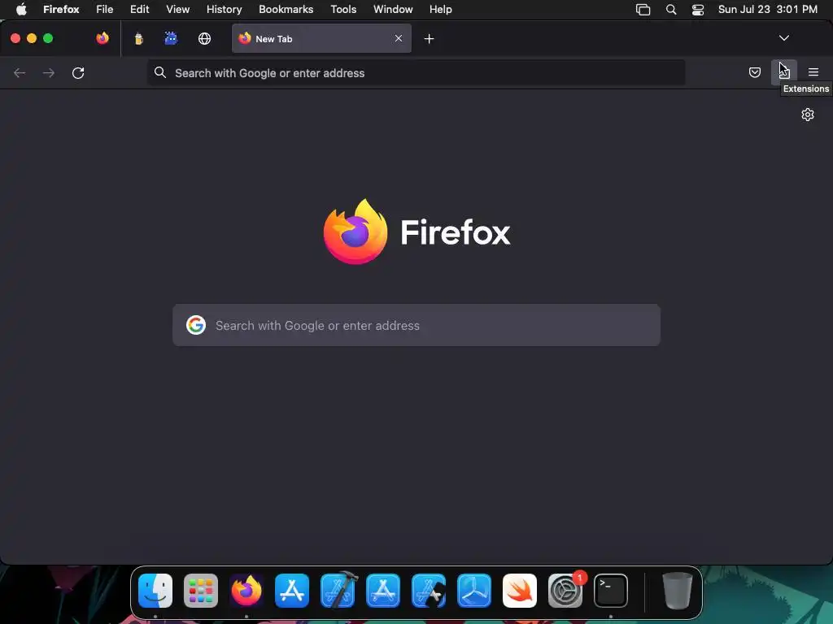833x624 pixels.
Task: Expand the list all tabs chevron
Action: tap(783, 38)
